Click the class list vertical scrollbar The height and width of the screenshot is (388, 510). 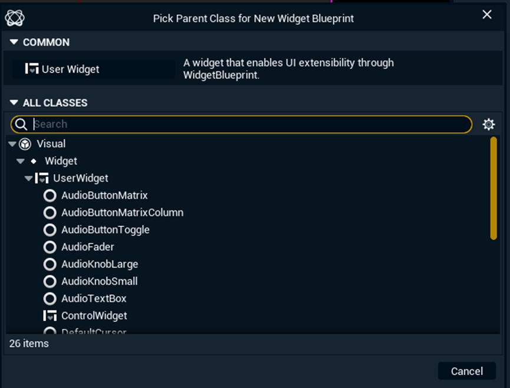tap(493, 189)
